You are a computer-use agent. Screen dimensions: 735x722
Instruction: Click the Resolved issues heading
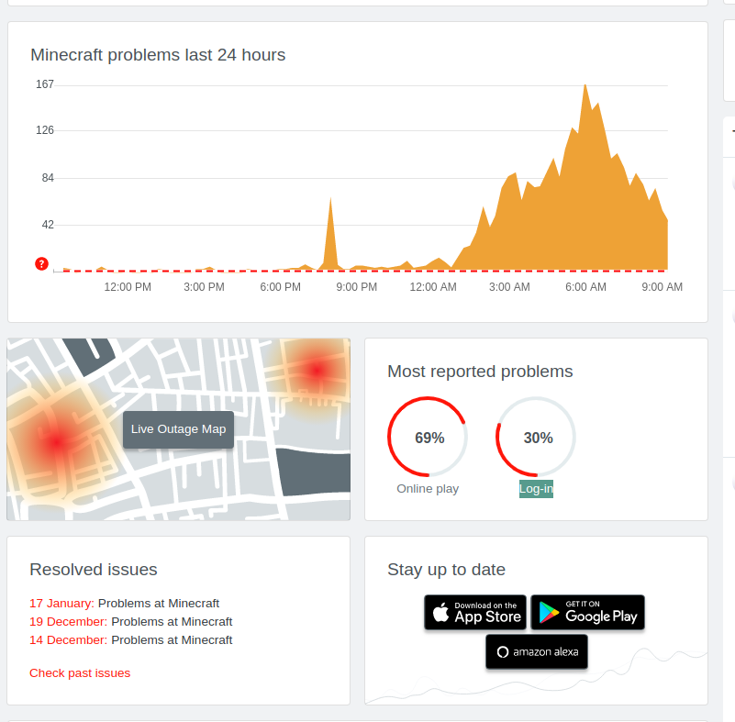(94, 570)
